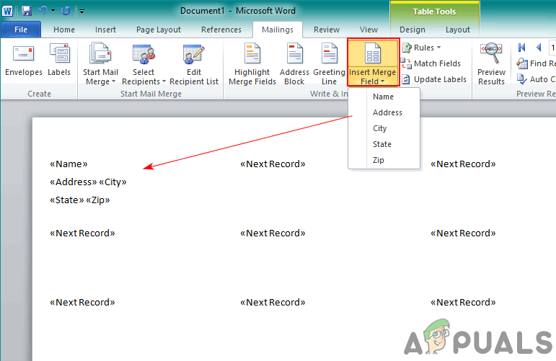Insert an Address Block
Viewport: 556px width, 361px height.
[x=294, y=63]
